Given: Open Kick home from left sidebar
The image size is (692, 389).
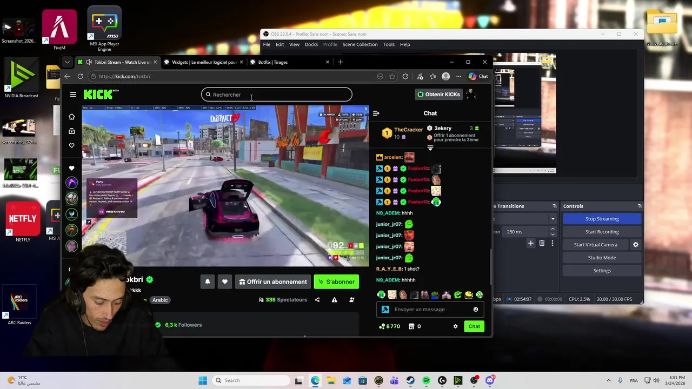Looking at the screenshot, I should click(x=71, y=117).
